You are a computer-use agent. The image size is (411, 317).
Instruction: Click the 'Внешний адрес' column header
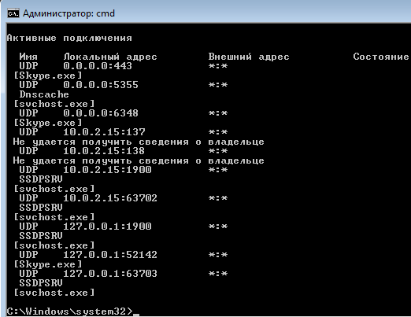pos(249,57)
